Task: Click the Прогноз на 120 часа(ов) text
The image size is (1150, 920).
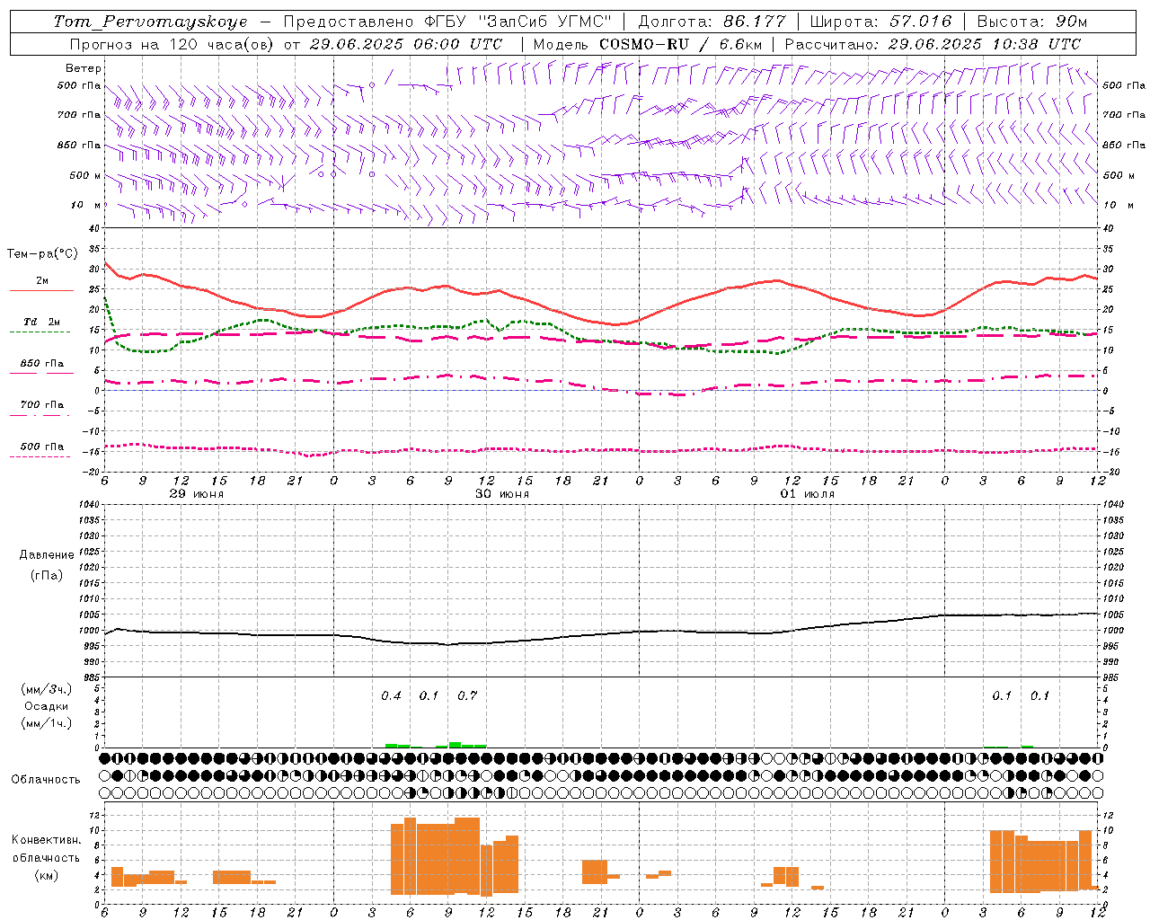Action: [x=172, y=44]
